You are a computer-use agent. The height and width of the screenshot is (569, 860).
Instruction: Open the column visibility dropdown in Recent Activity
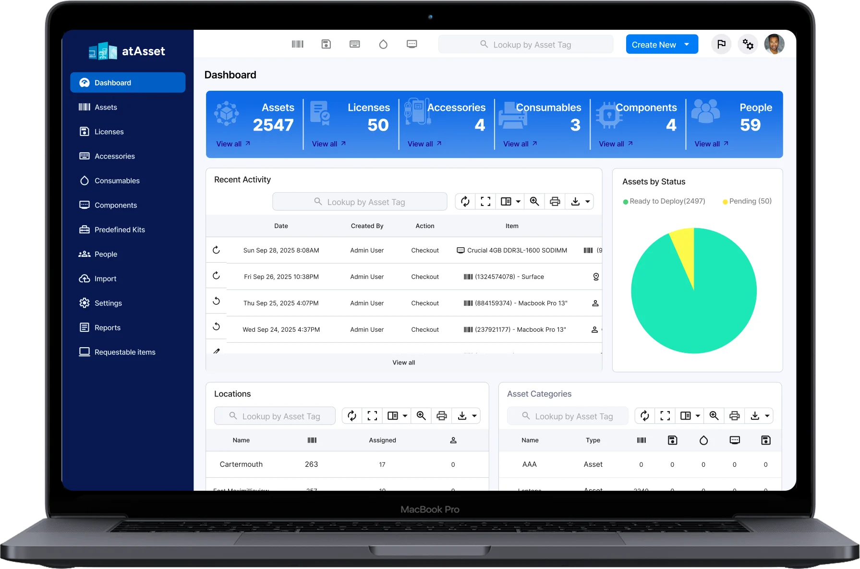(x=509, y=201)
